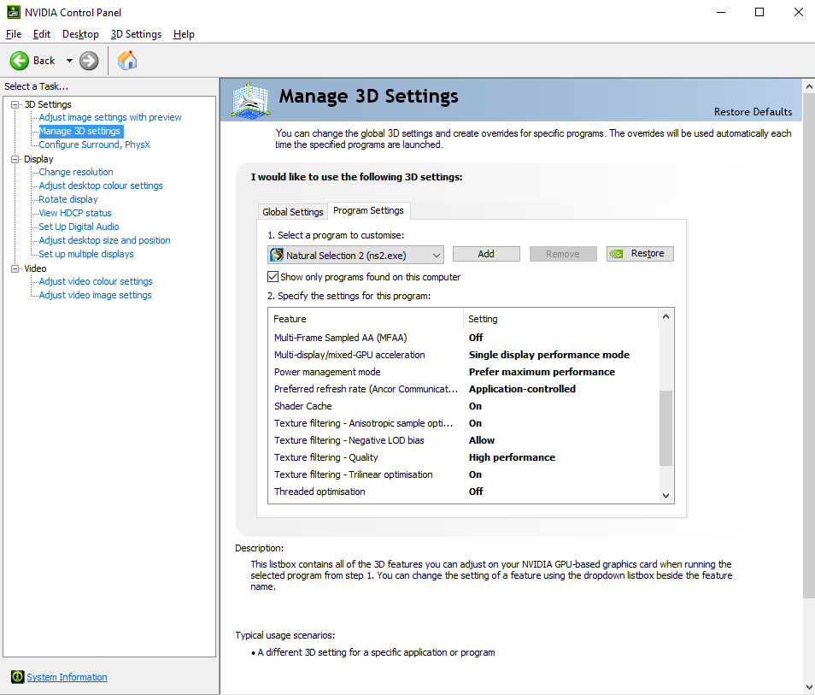
Task: Open the Back history dropdown arrow
Action: tap(69, 61)
